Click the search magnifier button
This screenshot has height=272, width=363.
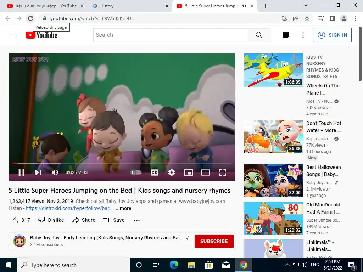coord(259,35)
